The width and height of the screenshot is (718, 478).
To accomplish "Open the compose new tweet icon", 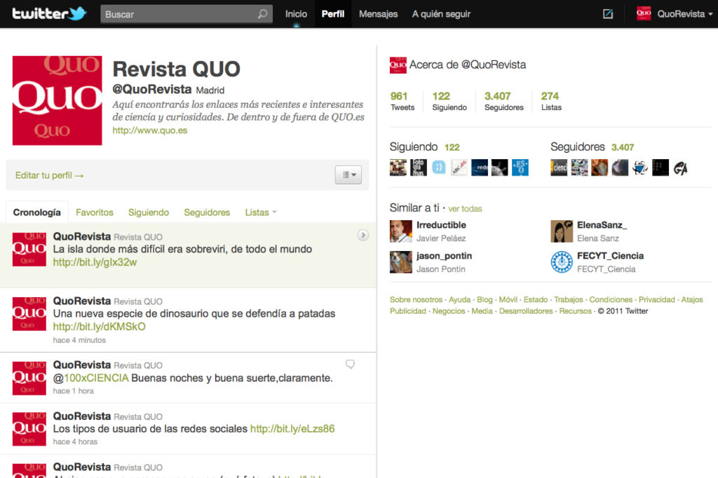I will point(608,14).
